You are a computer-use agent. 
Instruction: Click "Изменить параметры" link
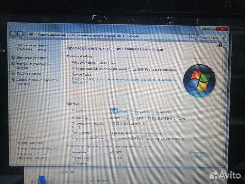198,154
